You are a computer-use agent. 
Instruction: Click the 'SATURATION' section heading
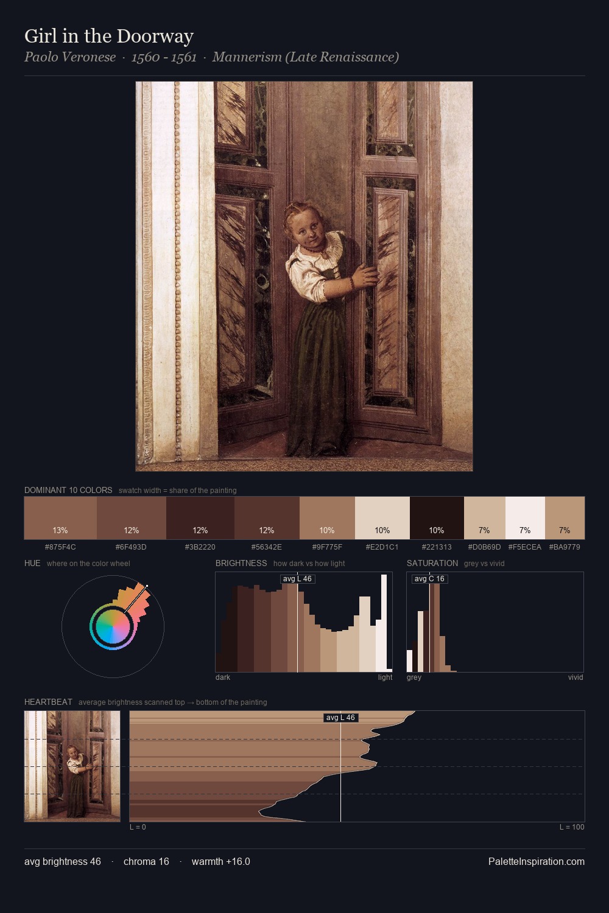click(432, 563)
